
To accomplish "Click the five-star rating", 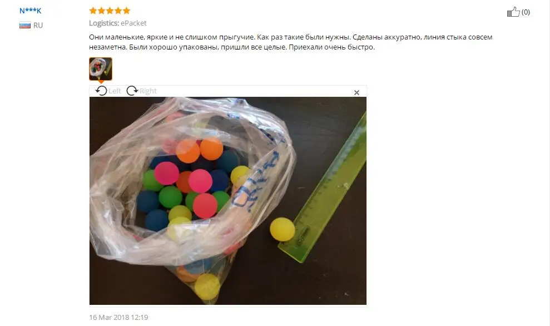I will coord(110,11).
